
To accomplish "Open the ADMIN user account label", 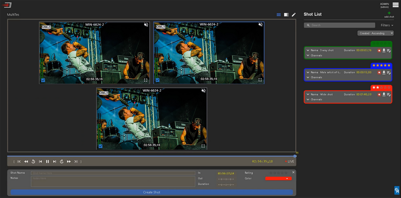I will click(x=384, y=5).
